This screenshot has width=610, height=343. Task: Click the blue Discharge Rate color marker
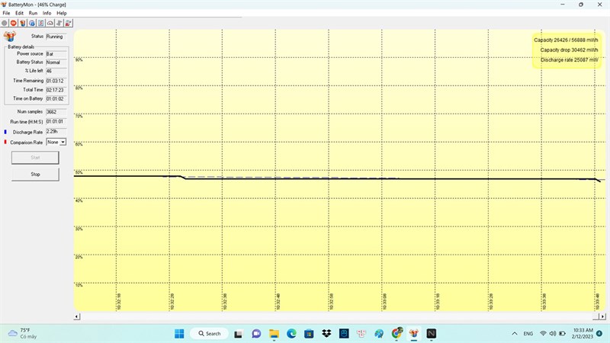(5, 132)
